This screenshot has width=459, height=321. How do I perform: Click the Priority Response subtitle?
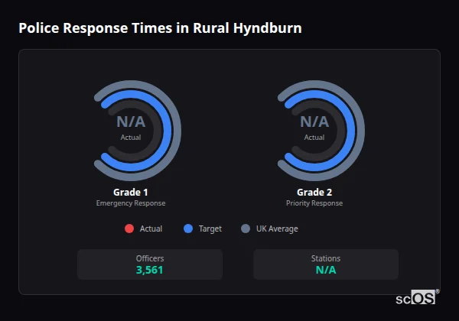[x=314, y=203]
